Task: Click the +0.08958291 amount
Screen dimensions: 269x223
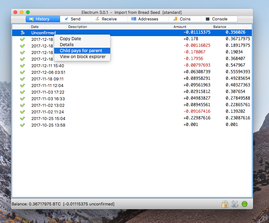Action: point(197,78)
